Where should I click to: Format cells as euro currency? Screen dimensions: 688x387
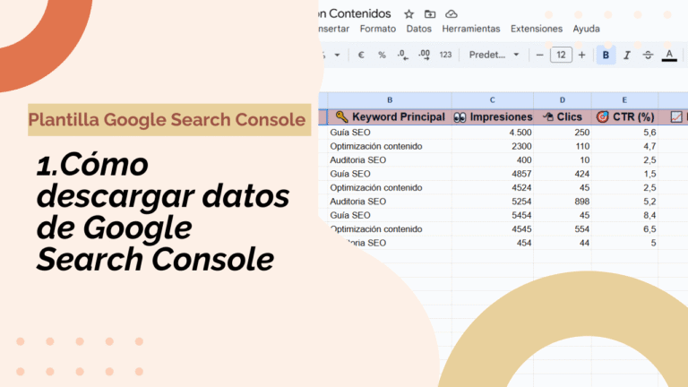[x=361, y=55]
